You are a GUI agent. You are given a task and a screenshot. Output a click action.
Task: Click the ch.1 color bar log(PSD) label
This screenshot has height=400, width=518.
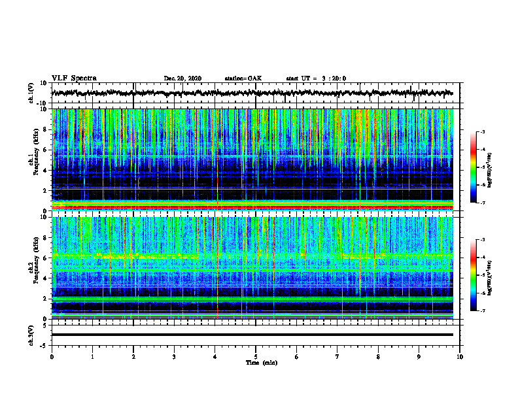click(490, 170)
